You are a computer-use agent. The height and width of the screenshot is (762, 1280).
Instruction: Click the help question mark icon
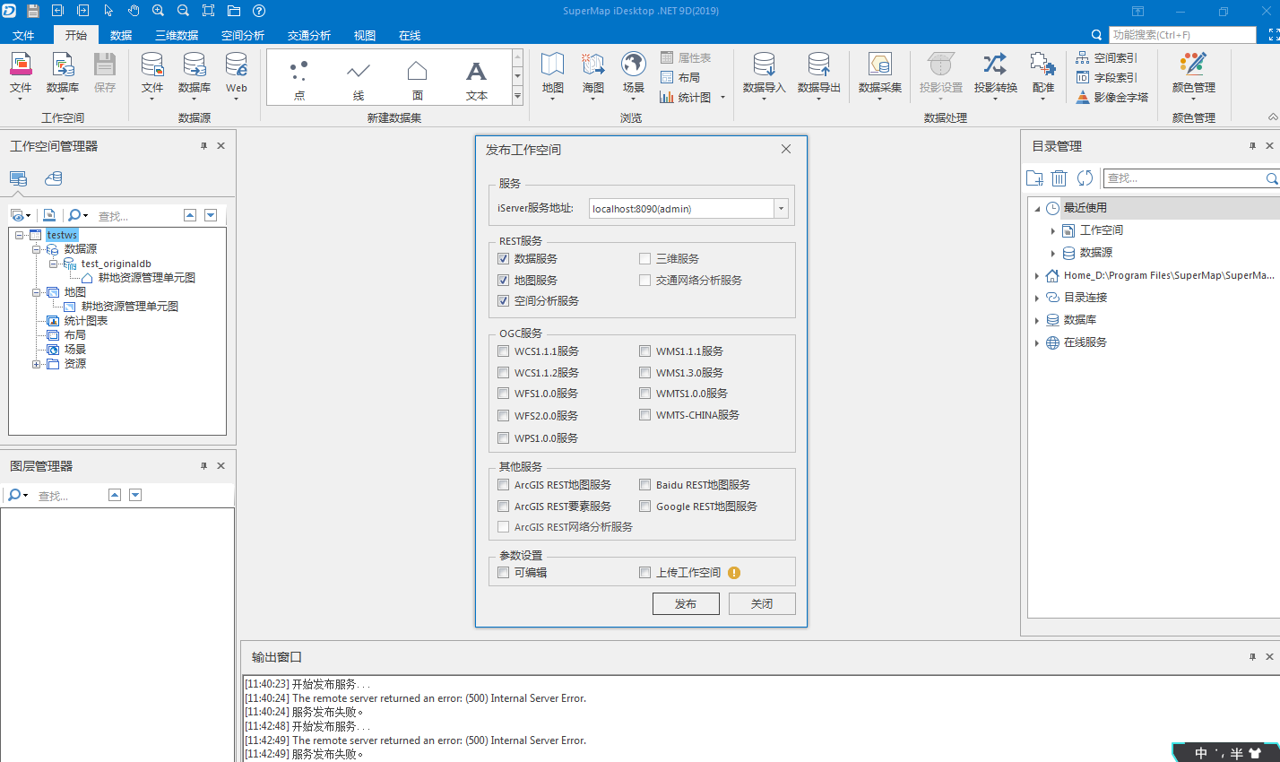pyautogui.click(x=259, y=11)
